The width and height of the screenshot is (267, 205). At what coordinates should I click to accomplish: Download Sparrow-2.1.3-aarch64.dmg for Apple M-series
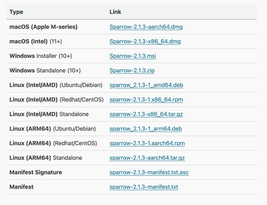click(x=146, y=27)
